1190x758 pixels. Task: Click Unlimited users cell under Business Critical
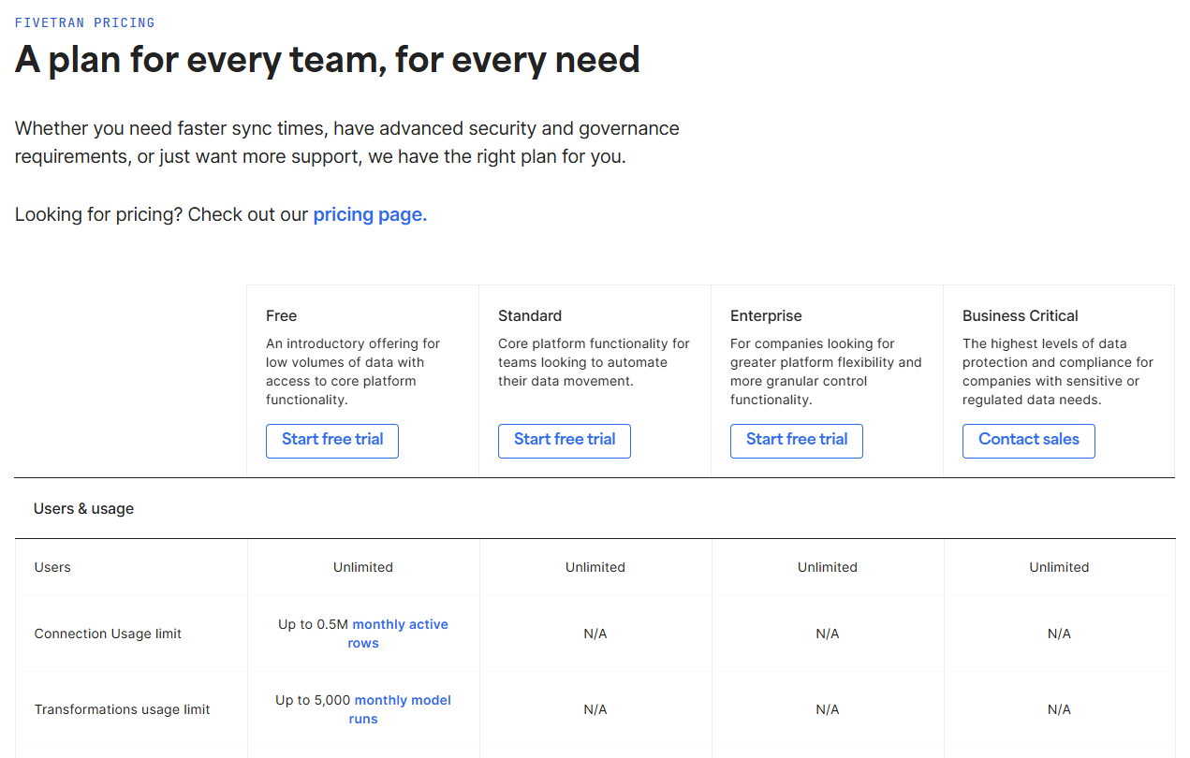[1060, 567]
